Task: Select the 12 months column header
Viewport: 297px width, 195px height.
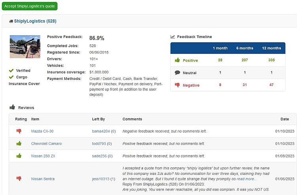Action: click(x=271, y=48)
